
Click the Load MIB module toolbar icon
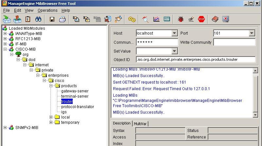7,19
